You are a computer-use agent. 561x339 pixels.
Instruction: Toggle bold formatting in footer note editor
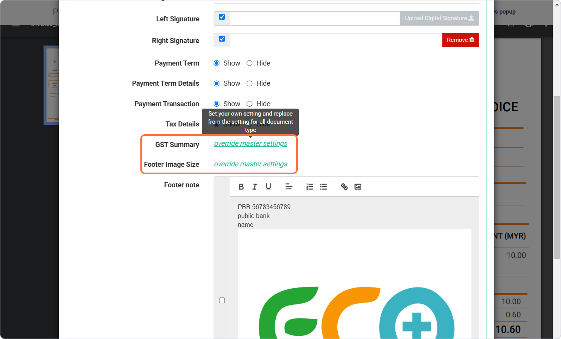point(241,187)
